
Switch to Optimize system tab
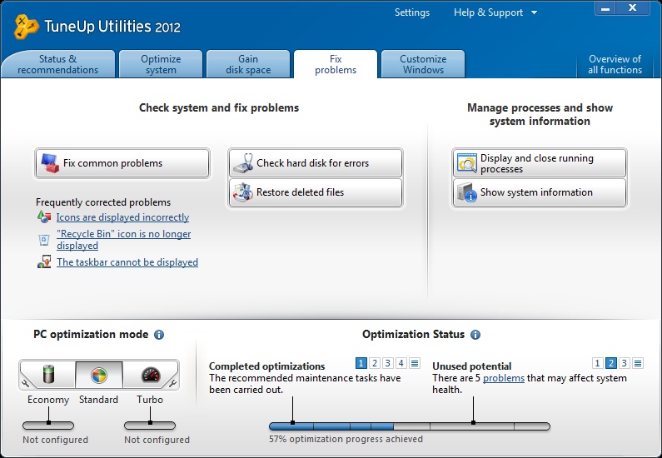tap(161, 64)
